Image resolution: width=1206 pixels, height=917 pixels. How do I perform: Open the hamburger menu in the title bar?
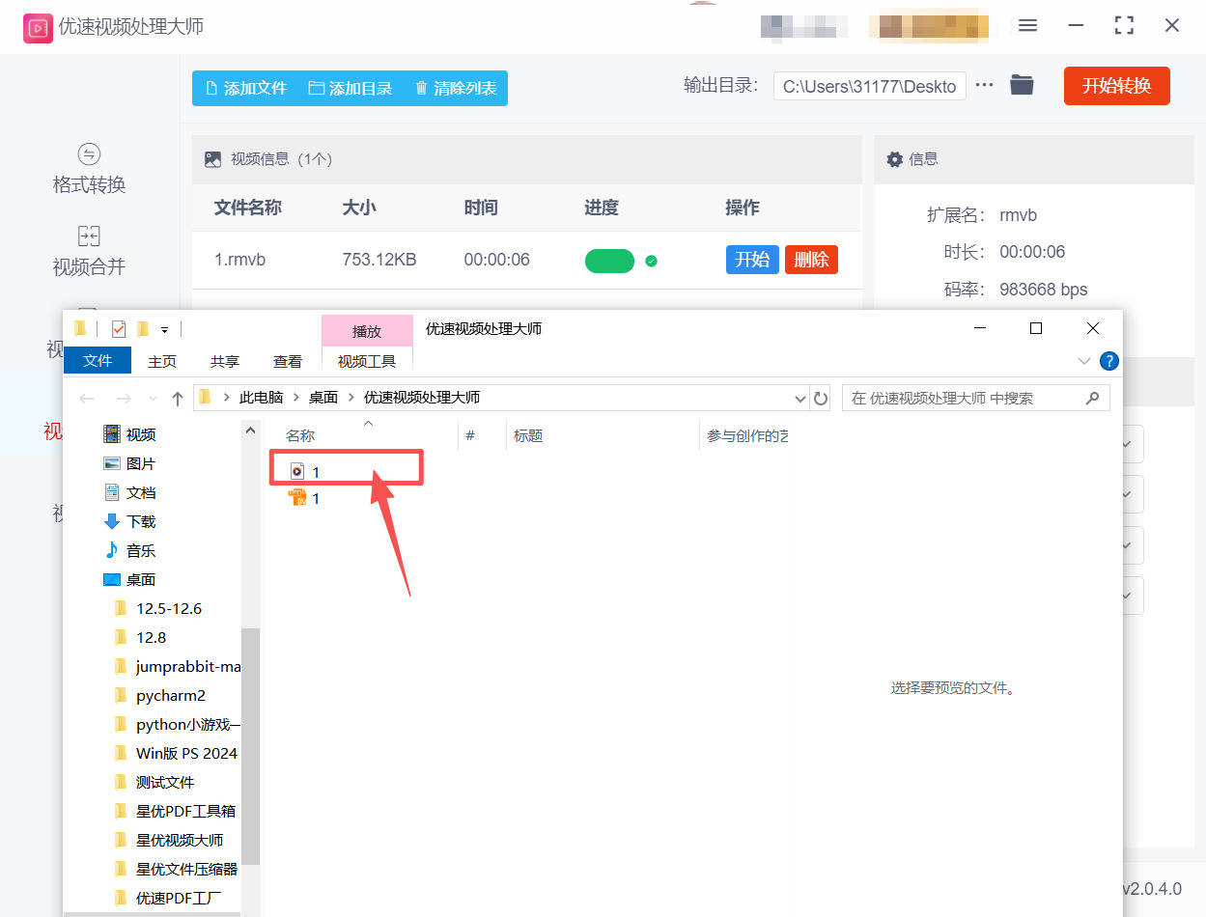point(1027,26)
